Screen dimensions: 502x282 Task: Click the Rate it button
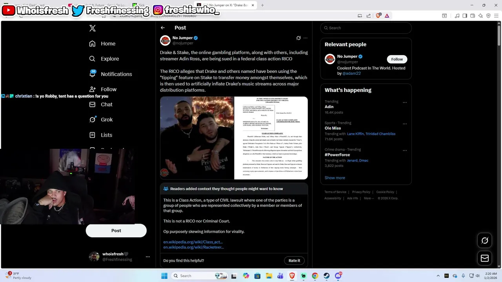[294, 260]
